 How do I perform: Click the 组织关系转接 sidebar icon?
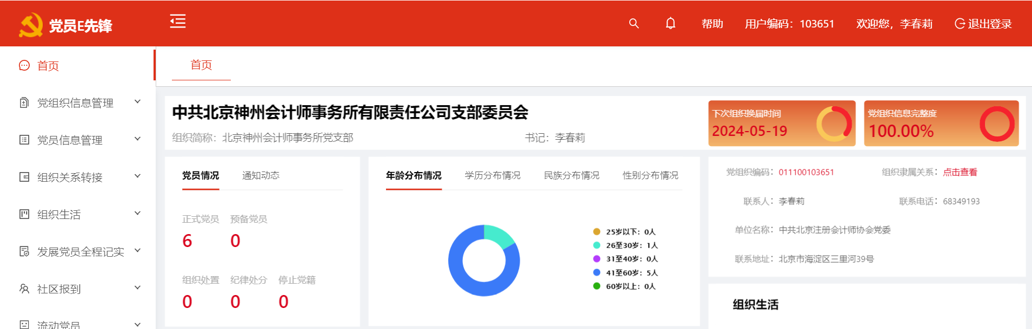coord(24,177)
